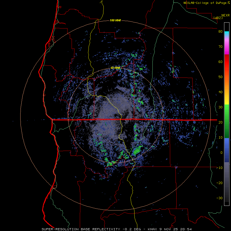This screenshot has height=231, width=231.
Task: Click the 50 NMI range ring label
Action: point(115,68)
